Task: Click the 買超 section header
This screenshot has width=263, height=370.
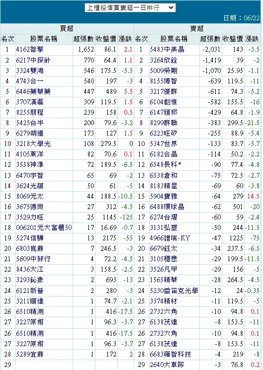Action: [67, 28]
